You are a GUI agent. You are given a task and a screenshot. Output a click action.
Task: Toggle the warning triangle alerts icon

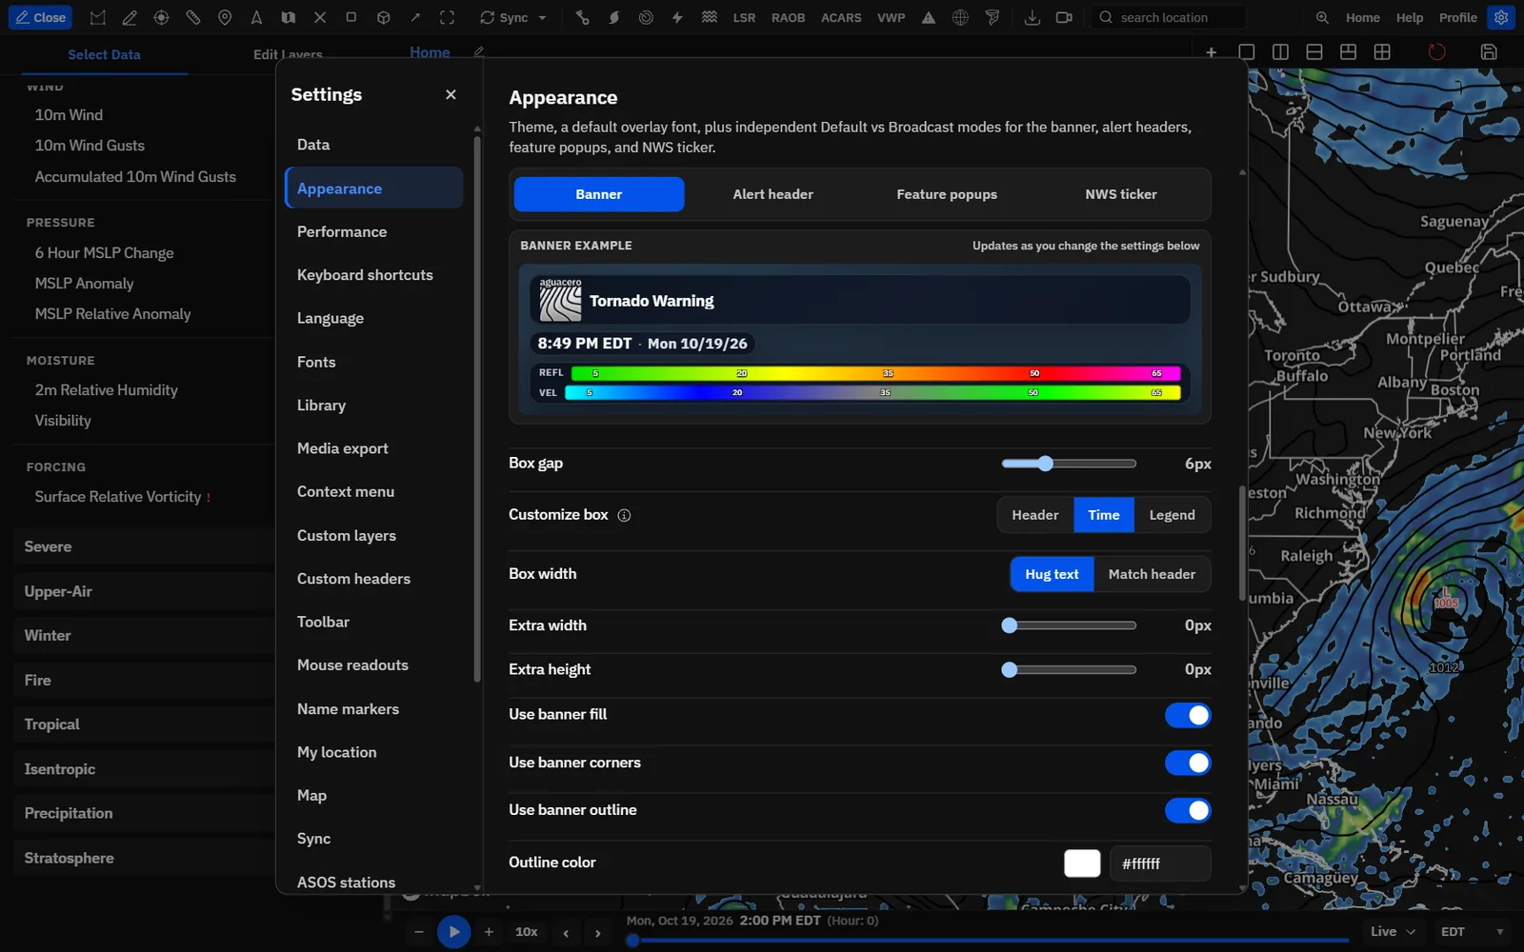point(929,17)
